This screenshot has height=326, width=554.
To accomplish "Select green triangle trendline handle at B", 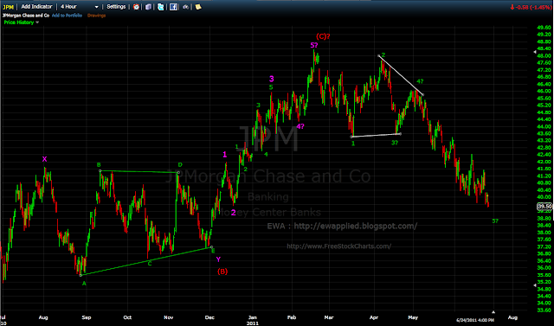I will tap(100, 170).
